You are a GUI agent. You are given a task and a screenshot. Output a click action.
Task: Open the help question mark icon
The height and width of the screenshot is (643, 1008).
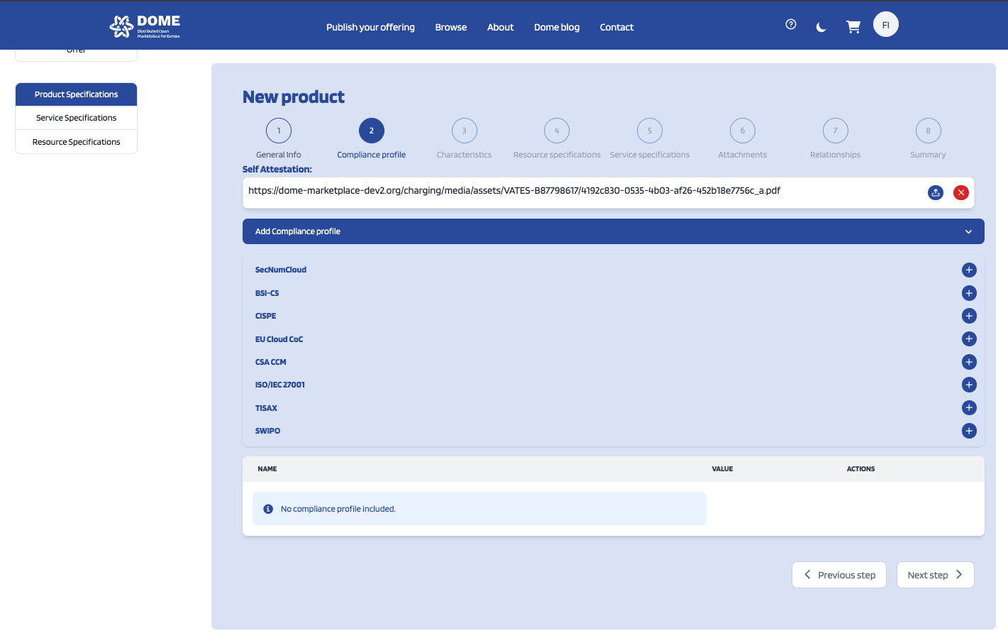(791, 25)
